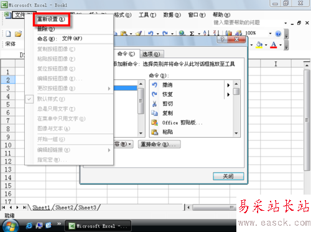Open Internet Explorer from the quick launch
The width and height of the screenshot is (311, 232).
[x=29, y=225]
